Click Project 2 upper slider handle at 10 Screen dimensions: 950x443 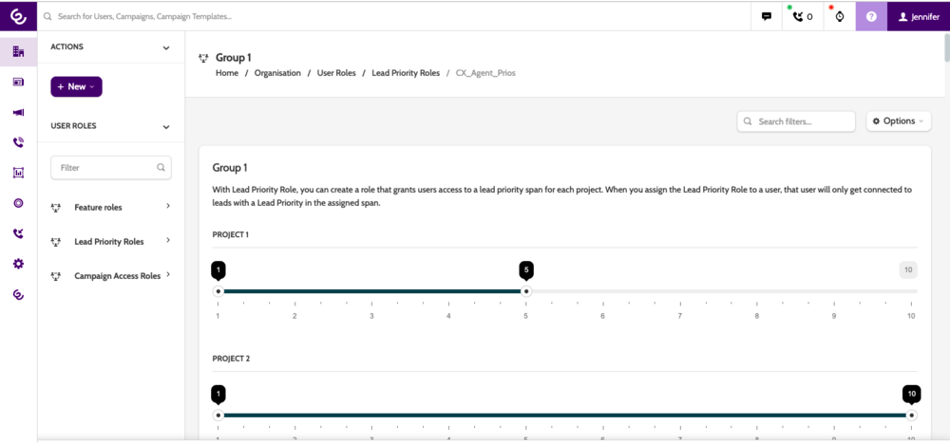coord(911,415)
